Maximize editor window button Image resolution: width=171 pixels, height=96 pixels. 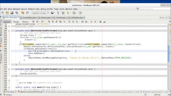click(169, 17)
